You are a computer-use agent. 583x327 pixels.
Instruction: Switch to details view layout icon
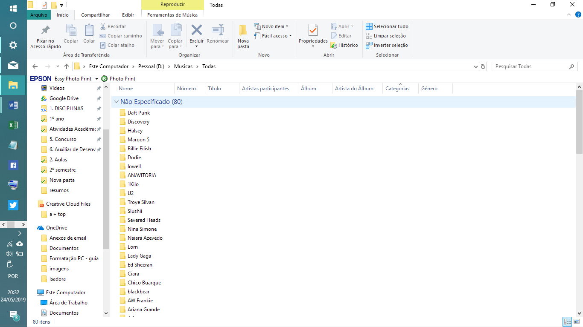click(x=567, y=321)
